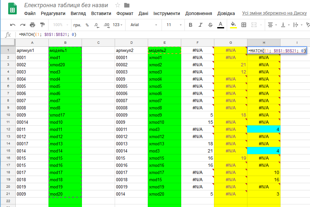310x207 pixels.
Task: Open the Довідка menu
Action: pos(226,13)
